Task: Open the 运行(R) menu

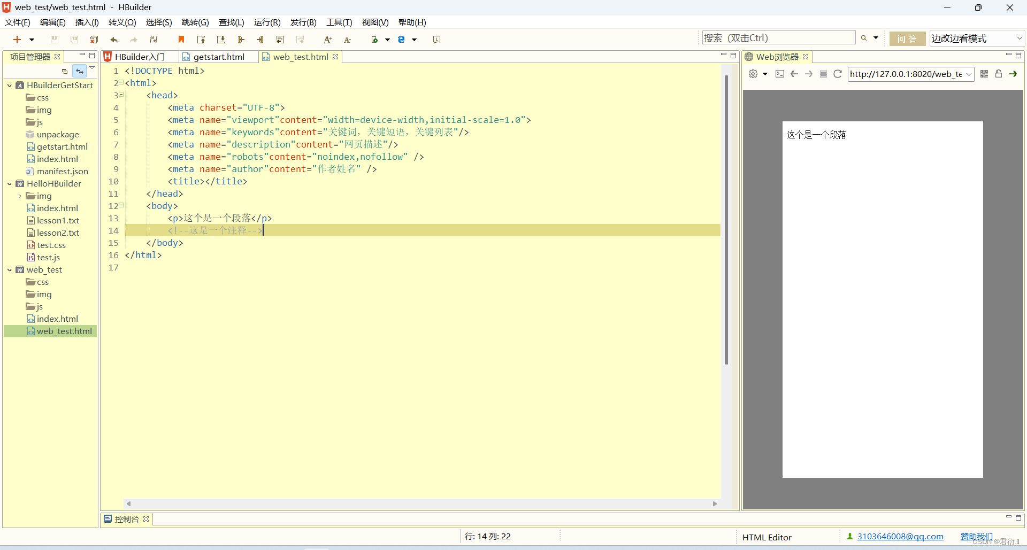Action: click(267, 22)
